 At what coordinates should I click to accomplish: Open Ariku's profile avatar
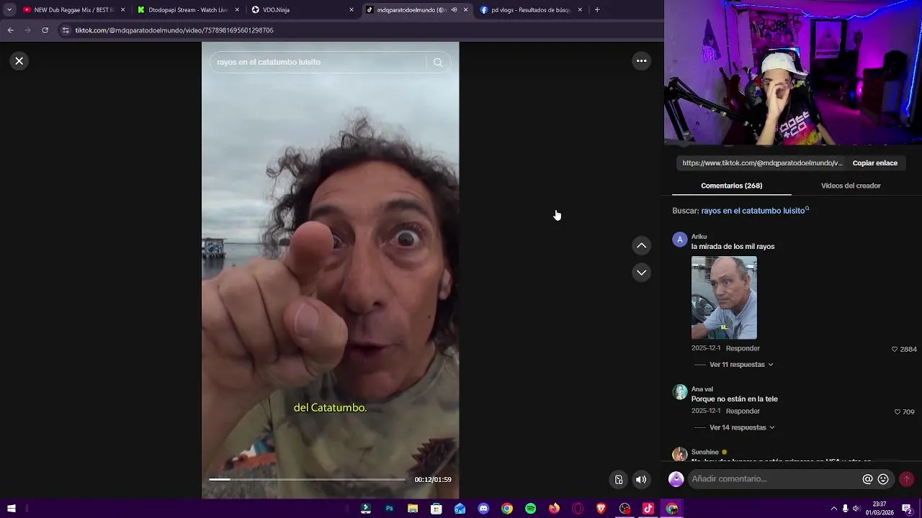[679, 240]
